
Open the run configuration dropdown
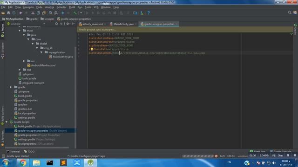pyautogui.click(x=81, y=13)
